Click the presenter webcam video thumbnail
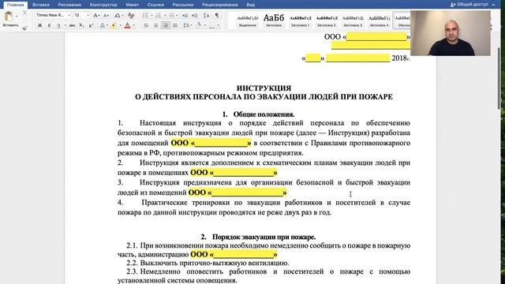The height and width of the screenshot is (284, 505). (x=451, y=33)
